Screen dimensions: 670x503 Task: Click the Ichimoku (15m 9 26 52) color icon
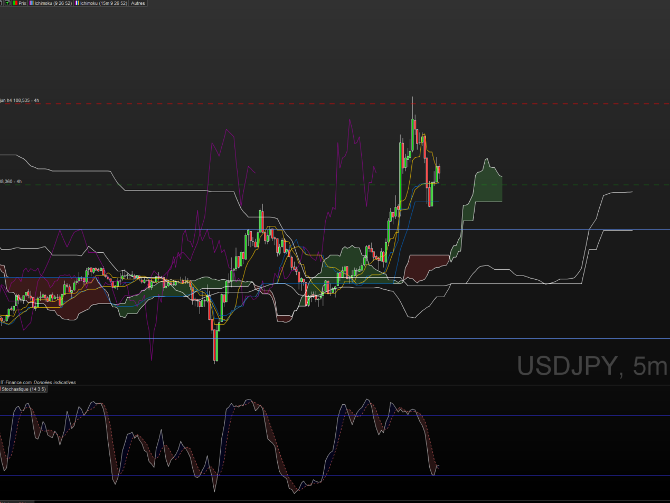click(77, 3)
